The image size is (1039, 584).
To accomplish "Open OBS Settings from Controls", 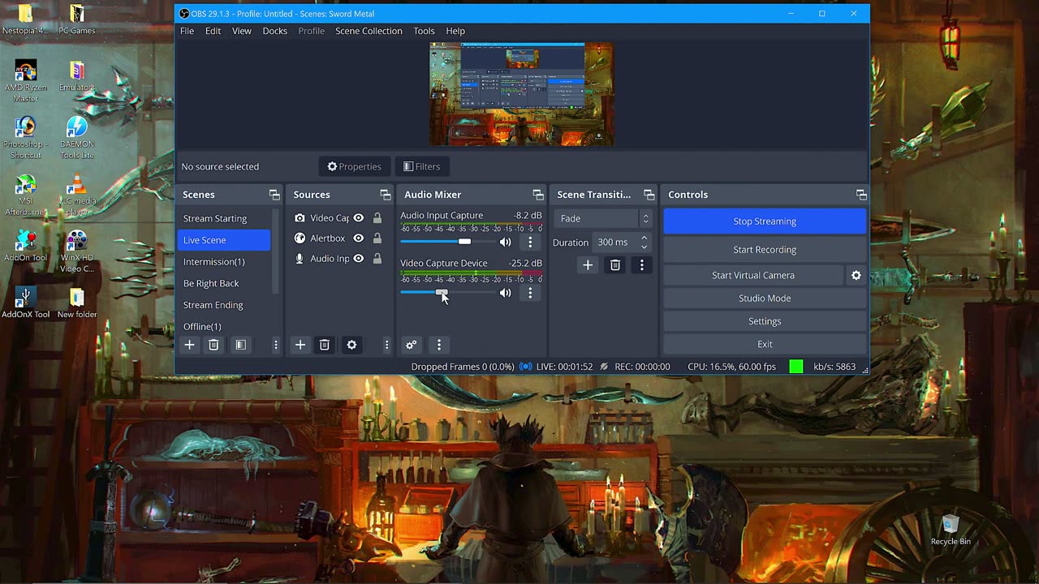I will [765, 321].
